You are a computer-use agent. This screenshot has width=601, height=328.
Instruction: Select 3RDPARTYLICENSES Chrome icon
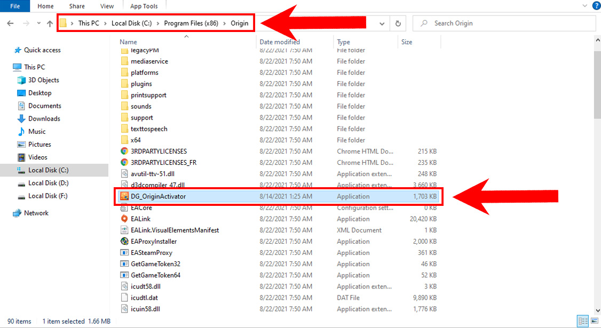(124, 151)
